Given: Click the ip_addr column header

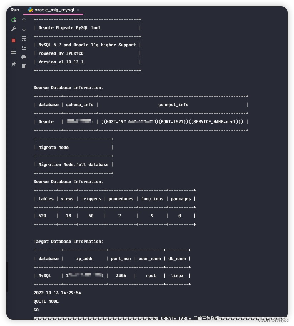Looking at the screenshot, I should (x=85, y=258).
